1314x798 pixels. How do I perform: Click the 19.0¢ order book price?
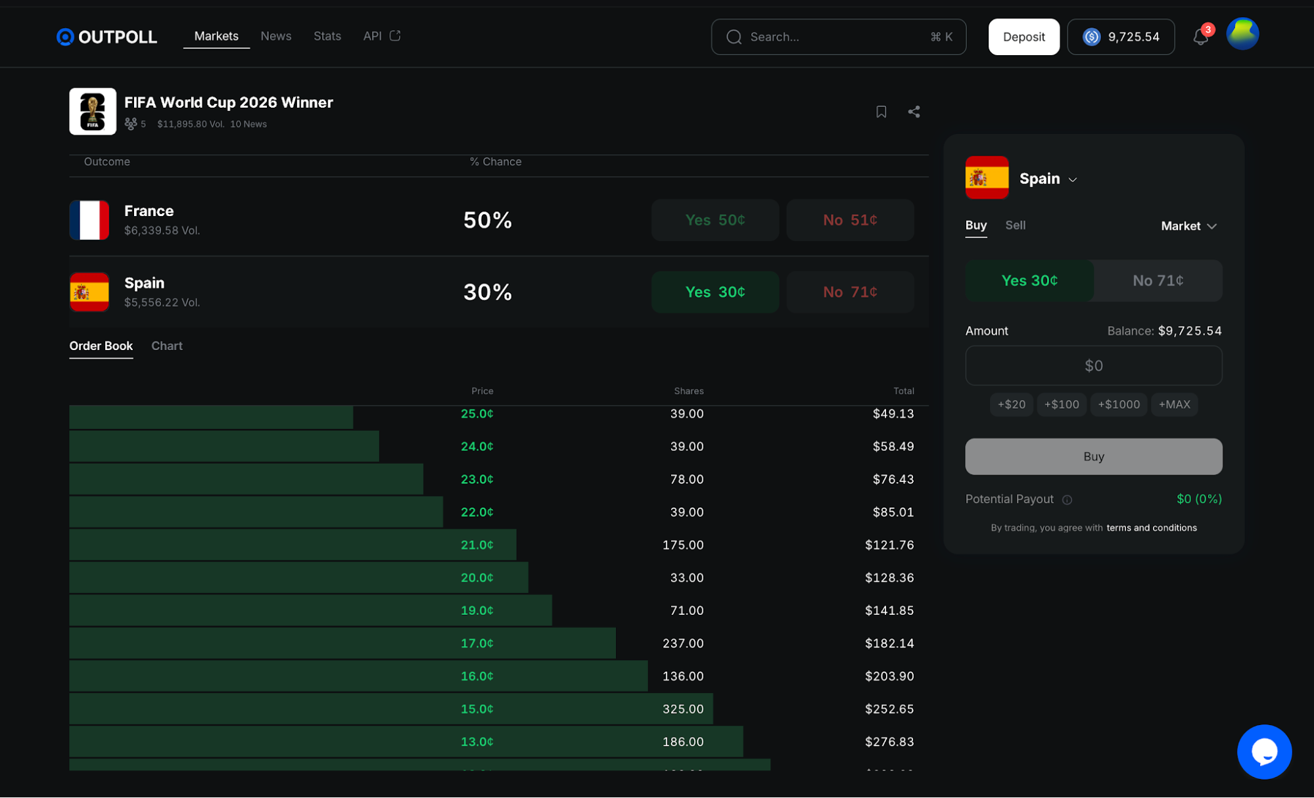click(477, 610)
